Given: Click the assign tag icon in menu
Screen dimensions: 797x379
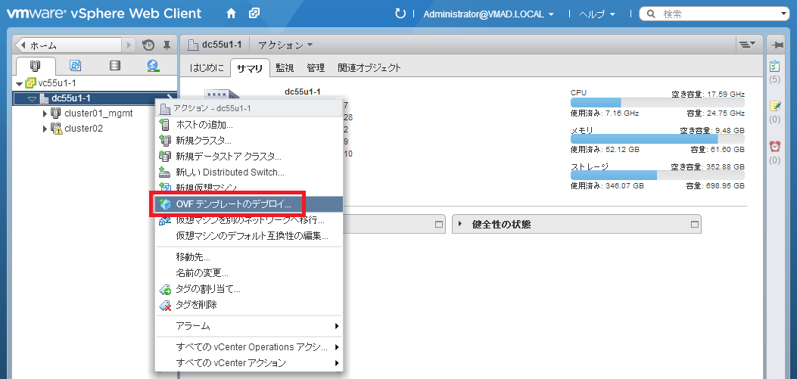Looking at the screenshot, I should tap(165, 290).
